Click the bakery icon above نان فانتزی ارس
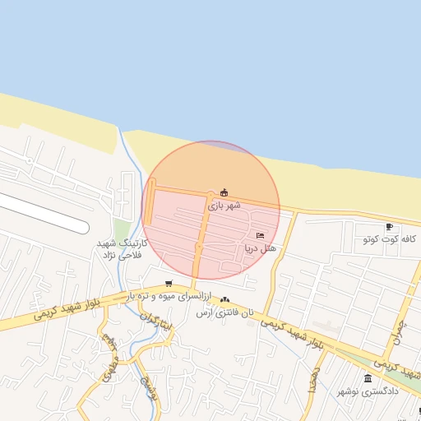The image size is (421, 421). coord(224,300)
